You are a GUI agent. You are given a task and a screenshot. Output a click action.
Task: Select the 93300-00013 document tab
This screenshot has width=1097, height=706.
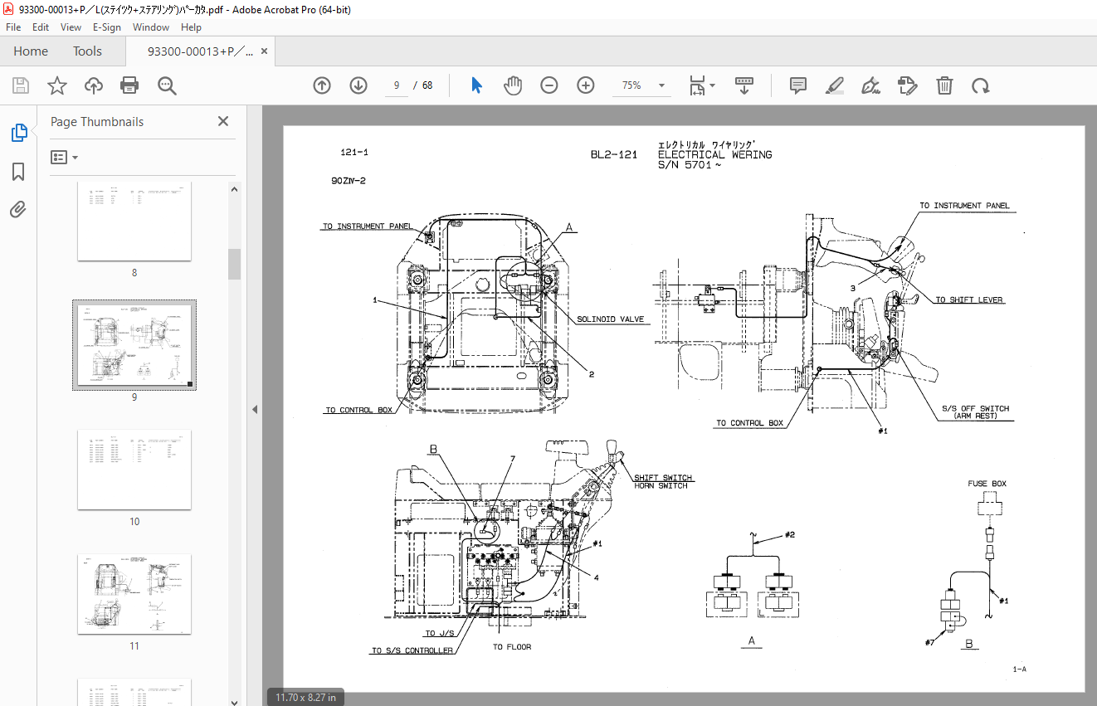click(x=199, y=51)
